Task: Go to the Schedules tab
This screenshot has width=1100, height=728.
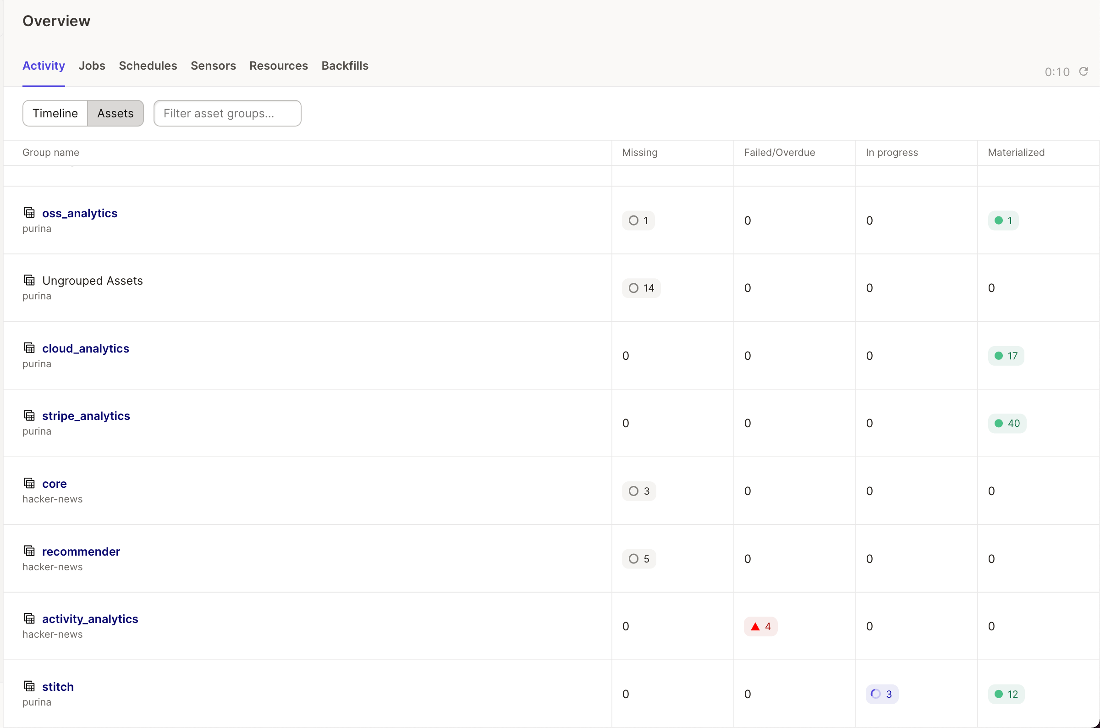Action: (x=148, y=66)
